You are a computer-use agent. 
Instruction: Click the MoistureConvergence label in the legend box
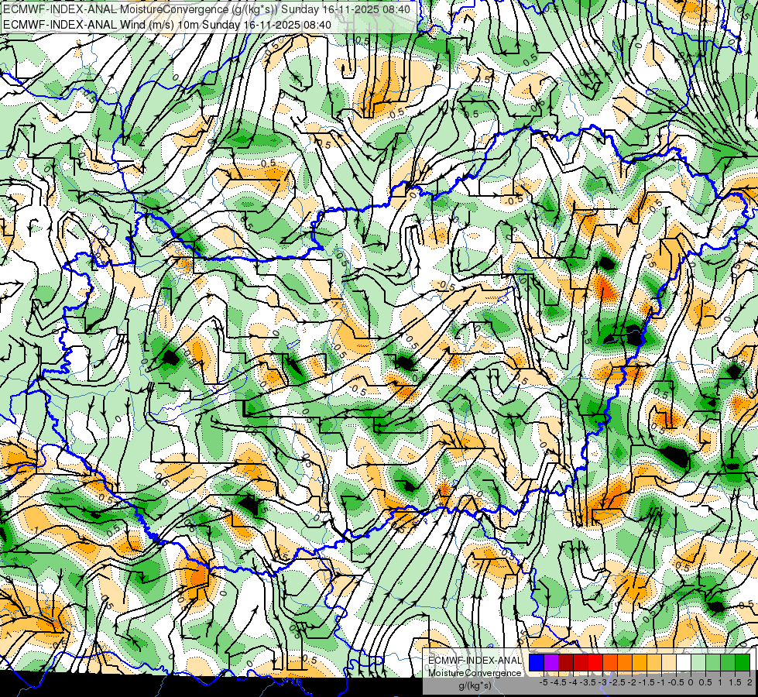tap(475, 673)
